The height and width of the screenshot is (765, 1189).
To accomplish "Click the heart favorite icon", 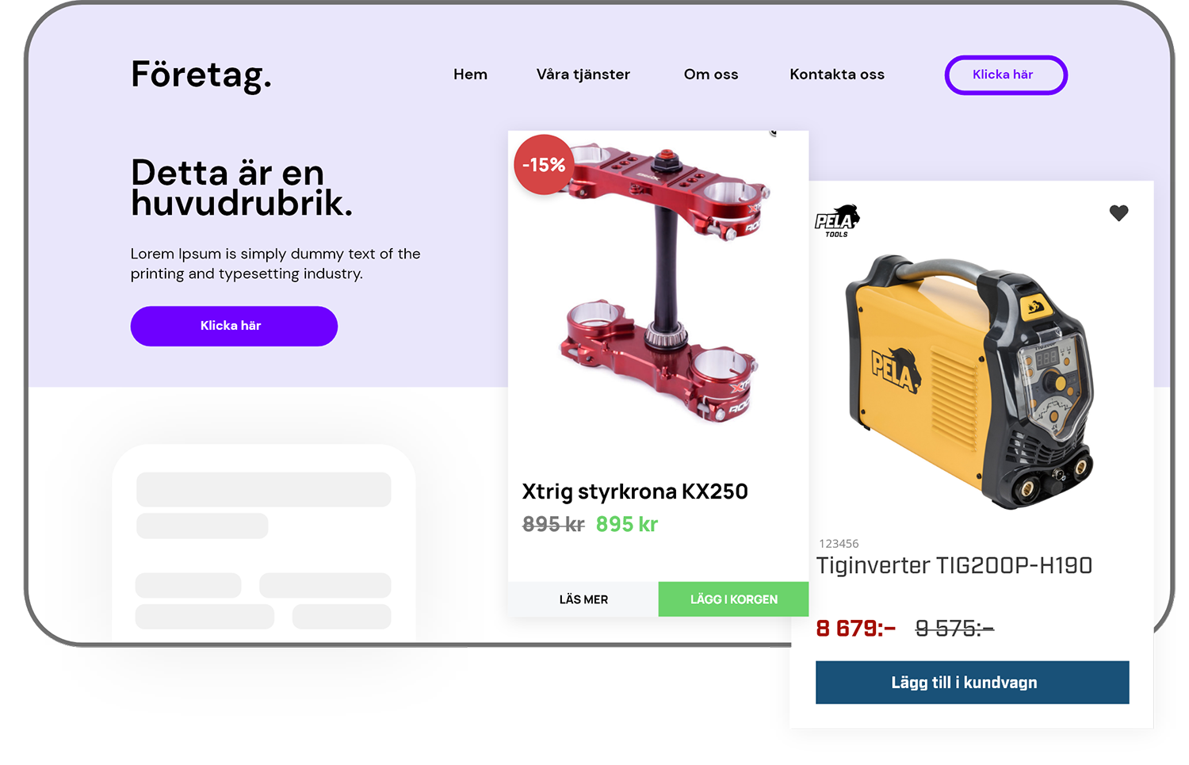I will coord(1118,212).
